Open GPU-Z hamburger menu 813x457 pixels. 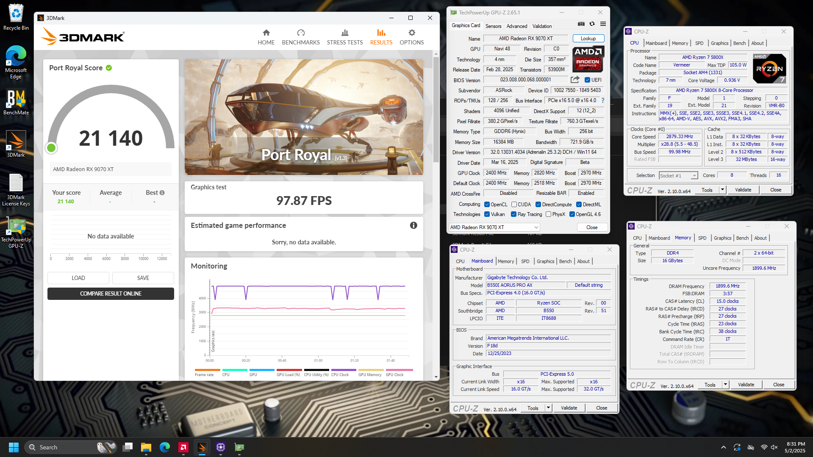pyautogui.click(x=603, y=24)
